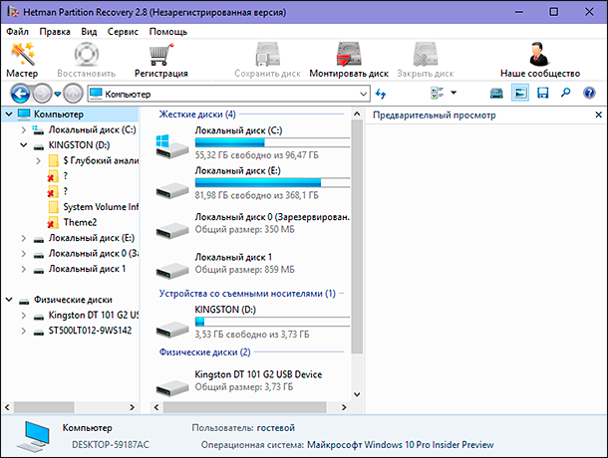
Task: Click tree panel scroll-right arrow
Action: point(132,407)
